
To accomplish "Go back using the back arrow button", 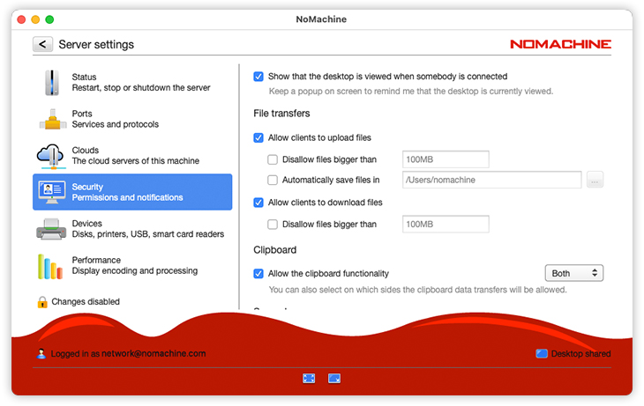I will (x=42, y=44).
